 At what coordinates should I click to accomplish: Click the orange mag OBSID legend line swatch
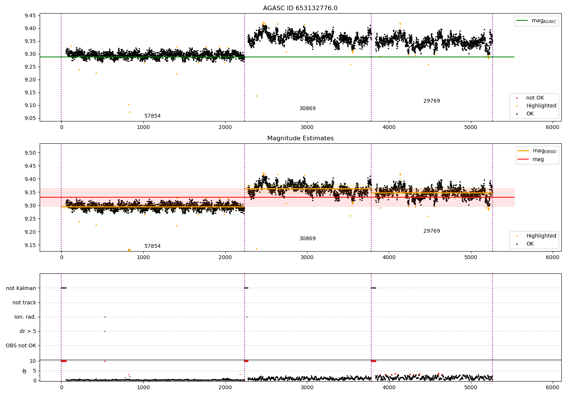524,151
